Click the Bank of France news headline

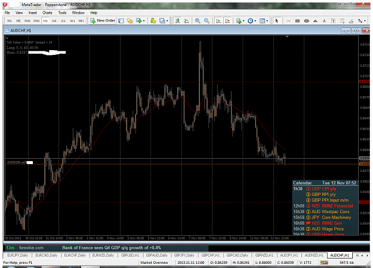tap(112, 248)
